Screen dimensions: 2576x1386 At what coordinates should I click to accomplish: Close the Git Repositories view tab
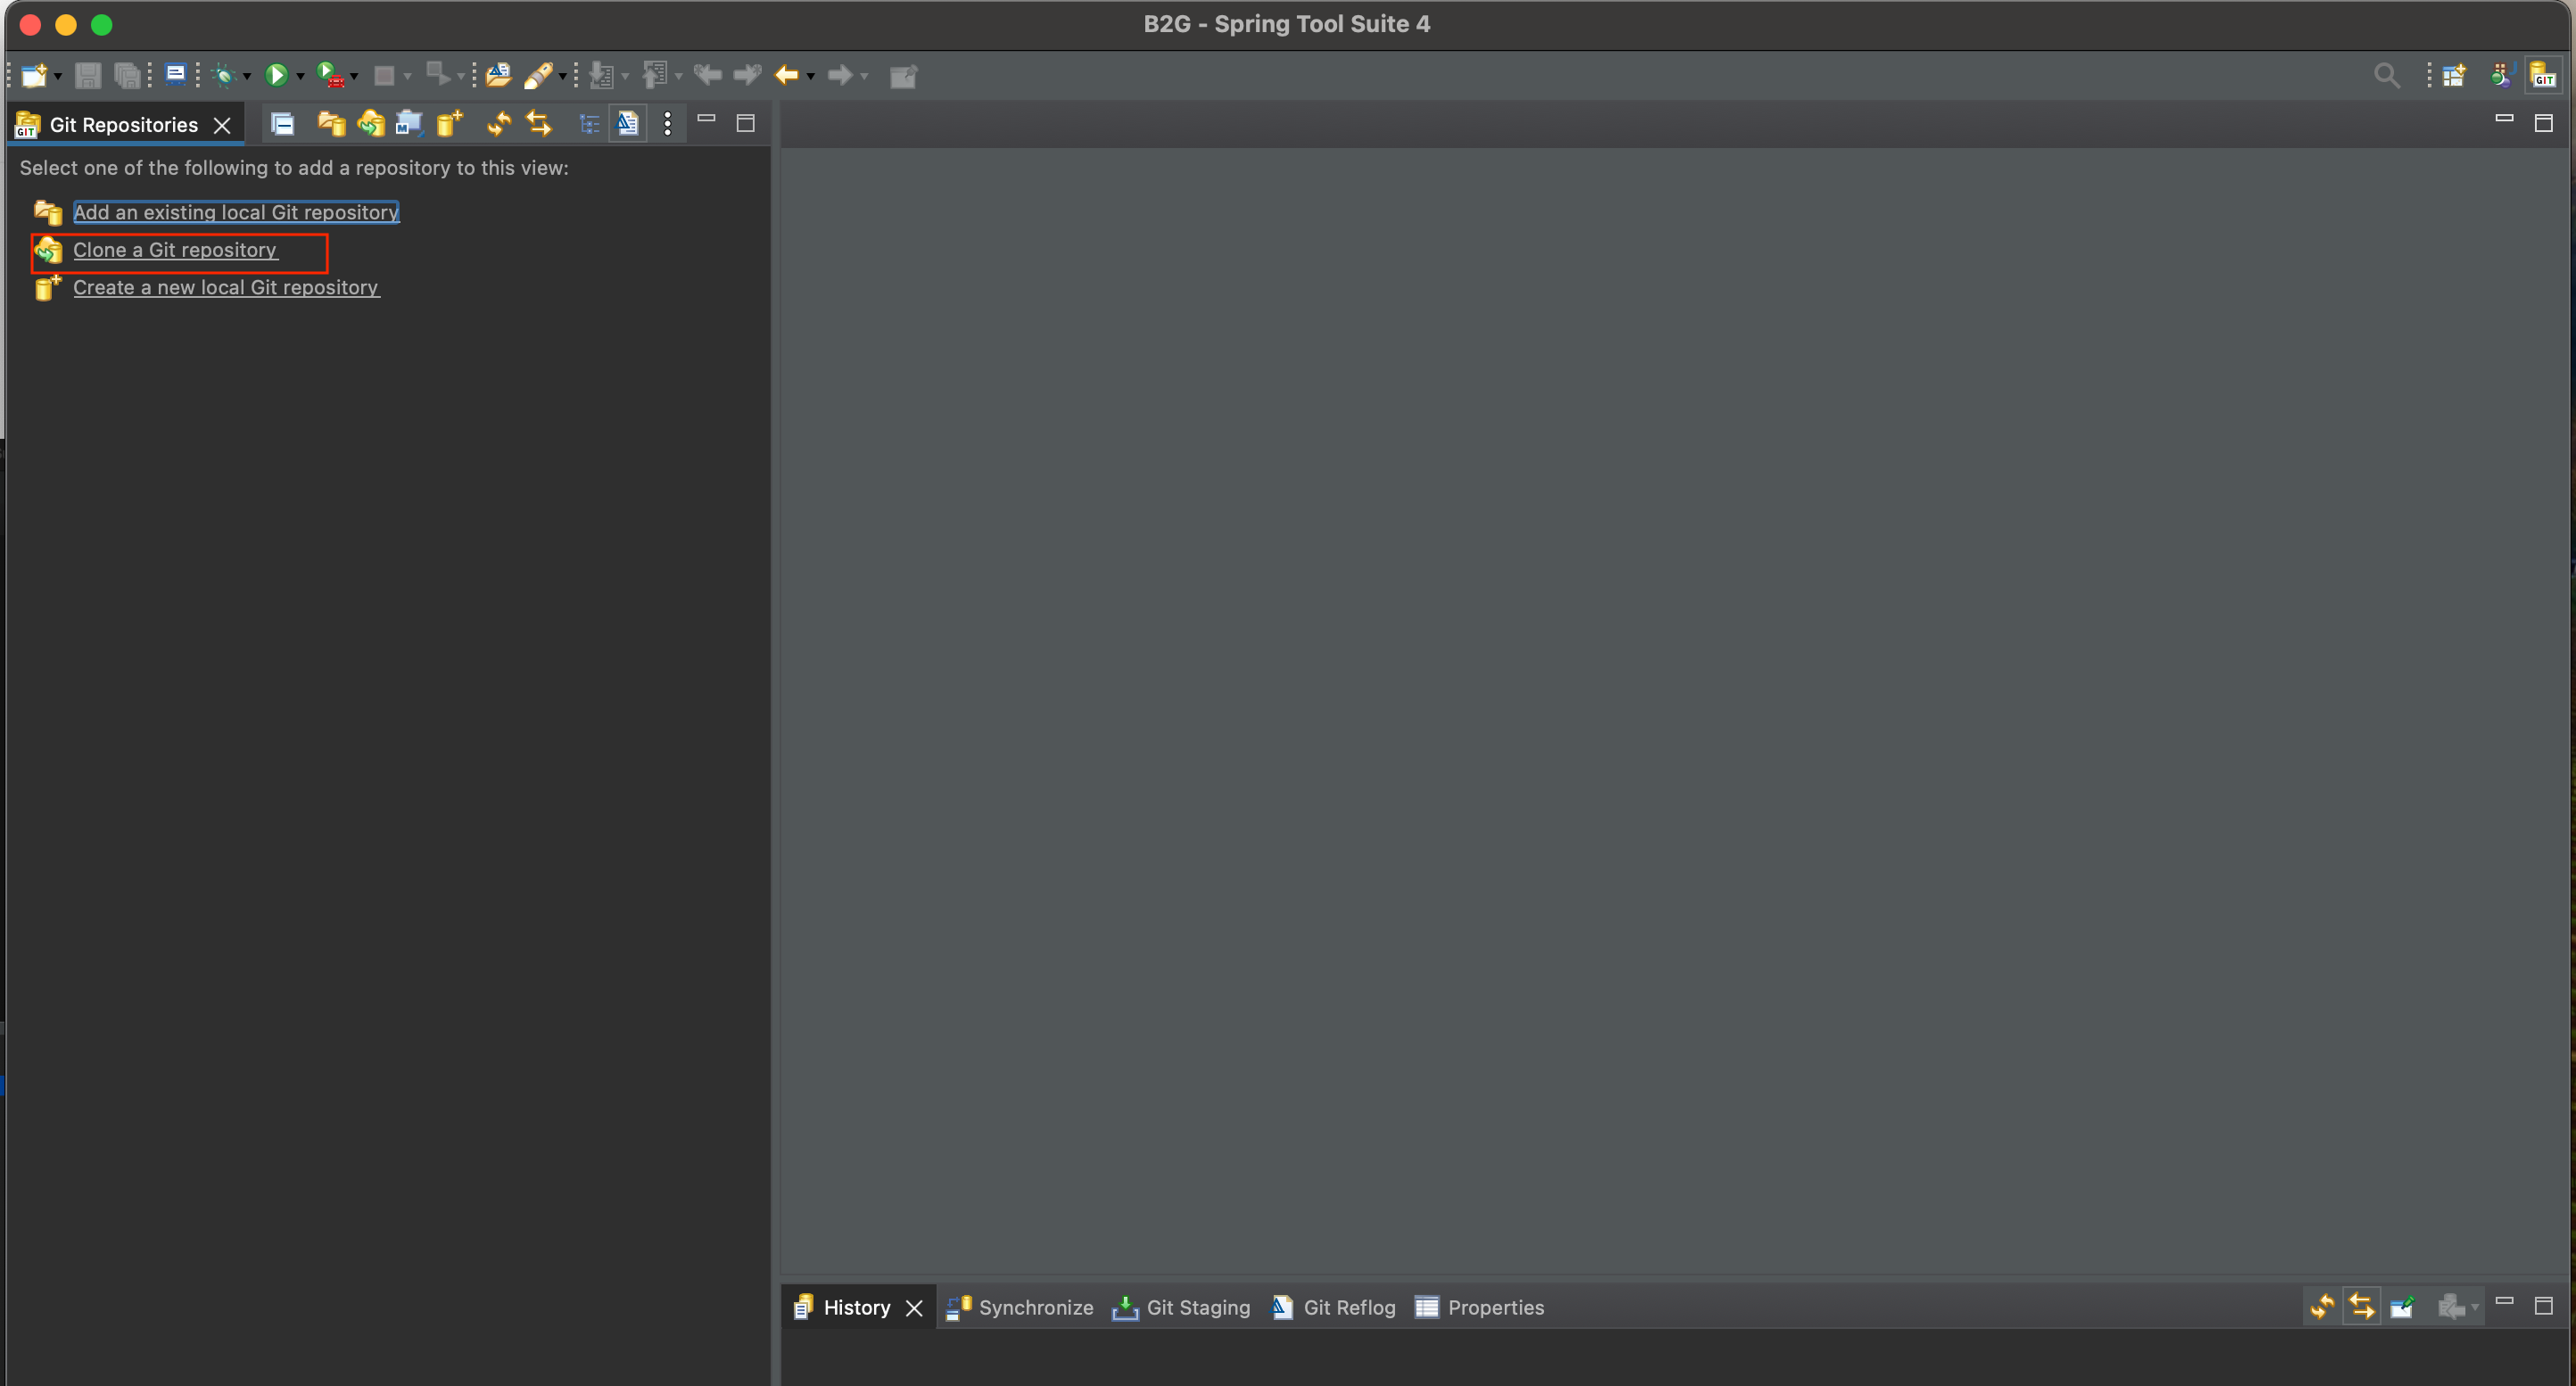click(x=222, y=125)
